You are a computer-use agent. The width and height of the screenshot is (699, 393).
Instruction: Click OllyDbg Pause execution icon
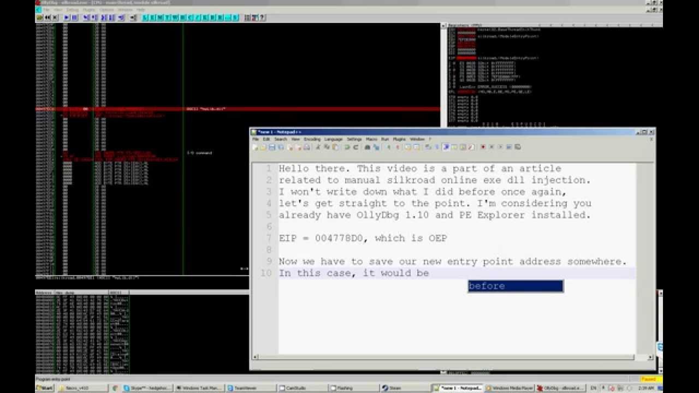tap(74, 17)
